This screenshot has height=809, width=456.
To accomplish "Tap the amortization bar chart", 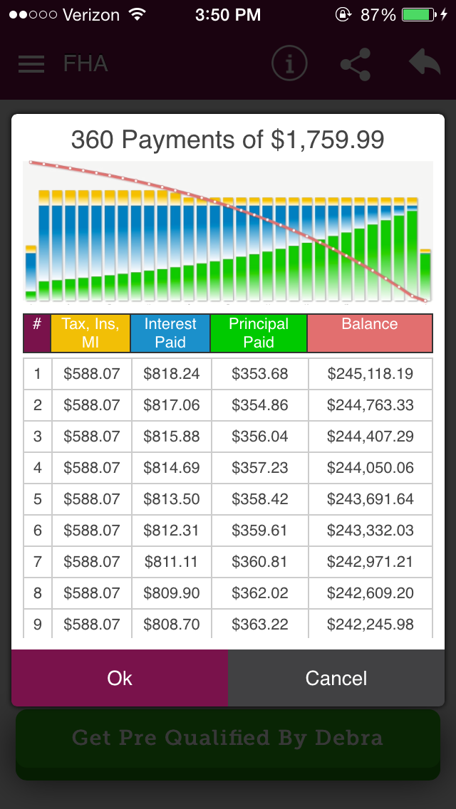I will tap(228, 231).
